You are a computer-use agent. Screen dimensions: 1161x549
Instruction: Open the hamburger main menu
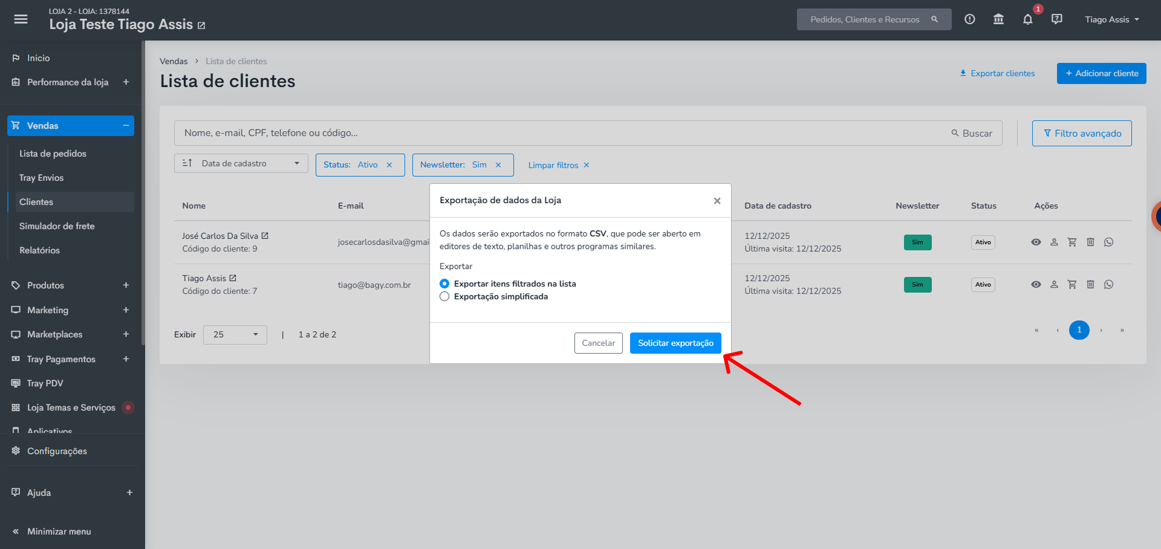(x=21, y=19)
